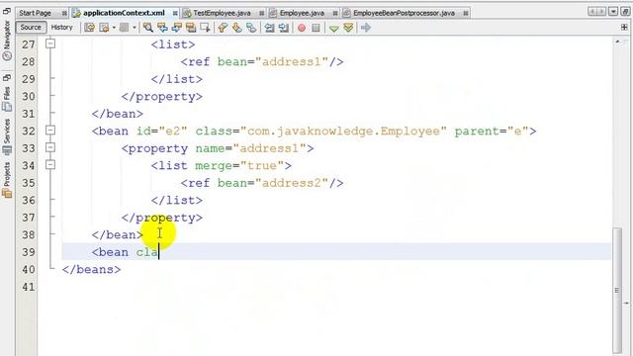Select applicationContext.xml tab
This screenshot has height=356, width=633.
(x=124, y=13)
